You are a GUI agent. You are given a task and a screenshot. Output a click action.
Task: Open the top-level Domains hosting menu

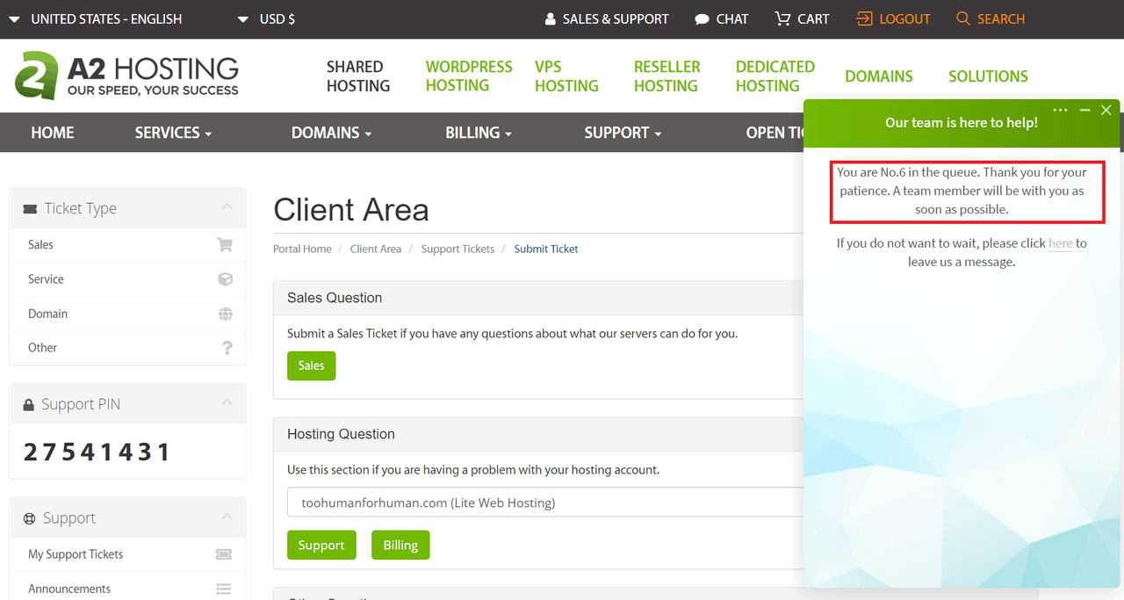click(879, 76)
